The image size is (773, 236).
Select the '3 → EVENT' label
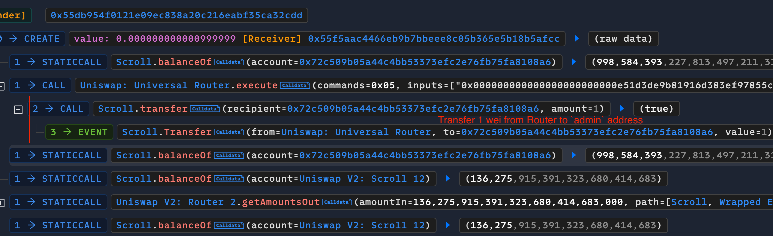tap(79, 132)
